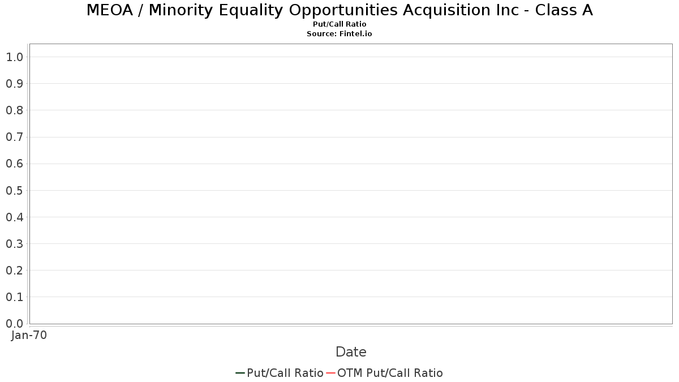
Task: Click the 0.4 y-axis label
Action: pos(14,217)
